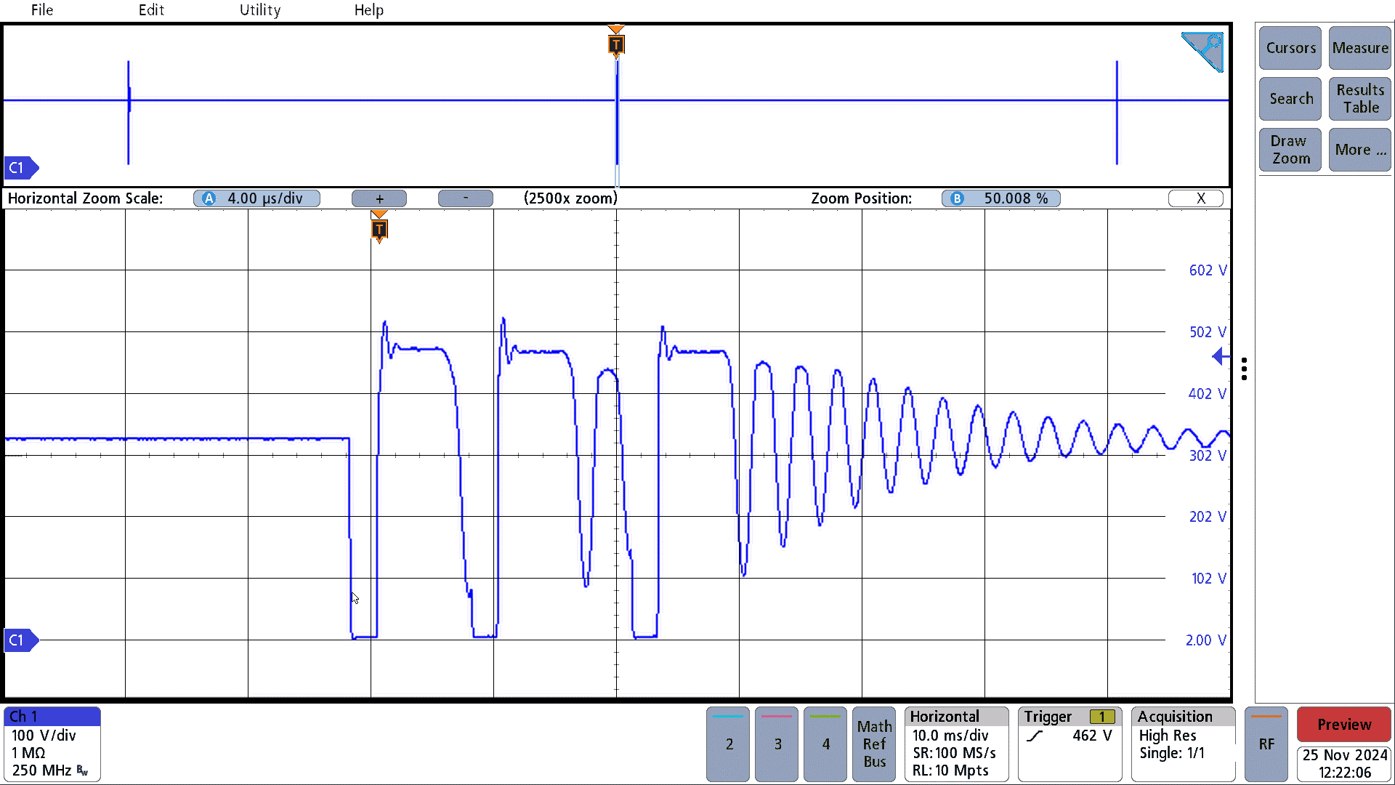Open the Results Table
The height and width of the screenshot is (785, 1395).
click(x=1360, y=99)
